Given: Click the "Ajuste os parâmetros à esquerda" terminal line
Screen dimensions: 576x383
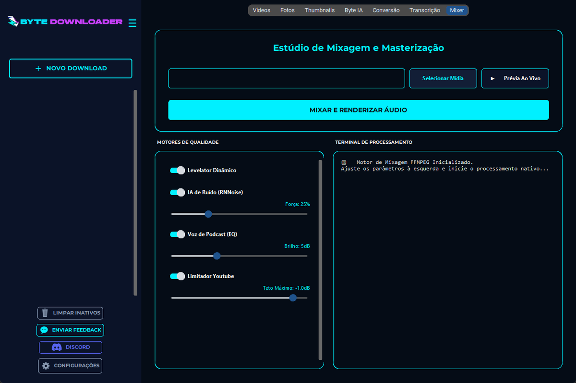Looking at the screenshot, I should (444, 169).
